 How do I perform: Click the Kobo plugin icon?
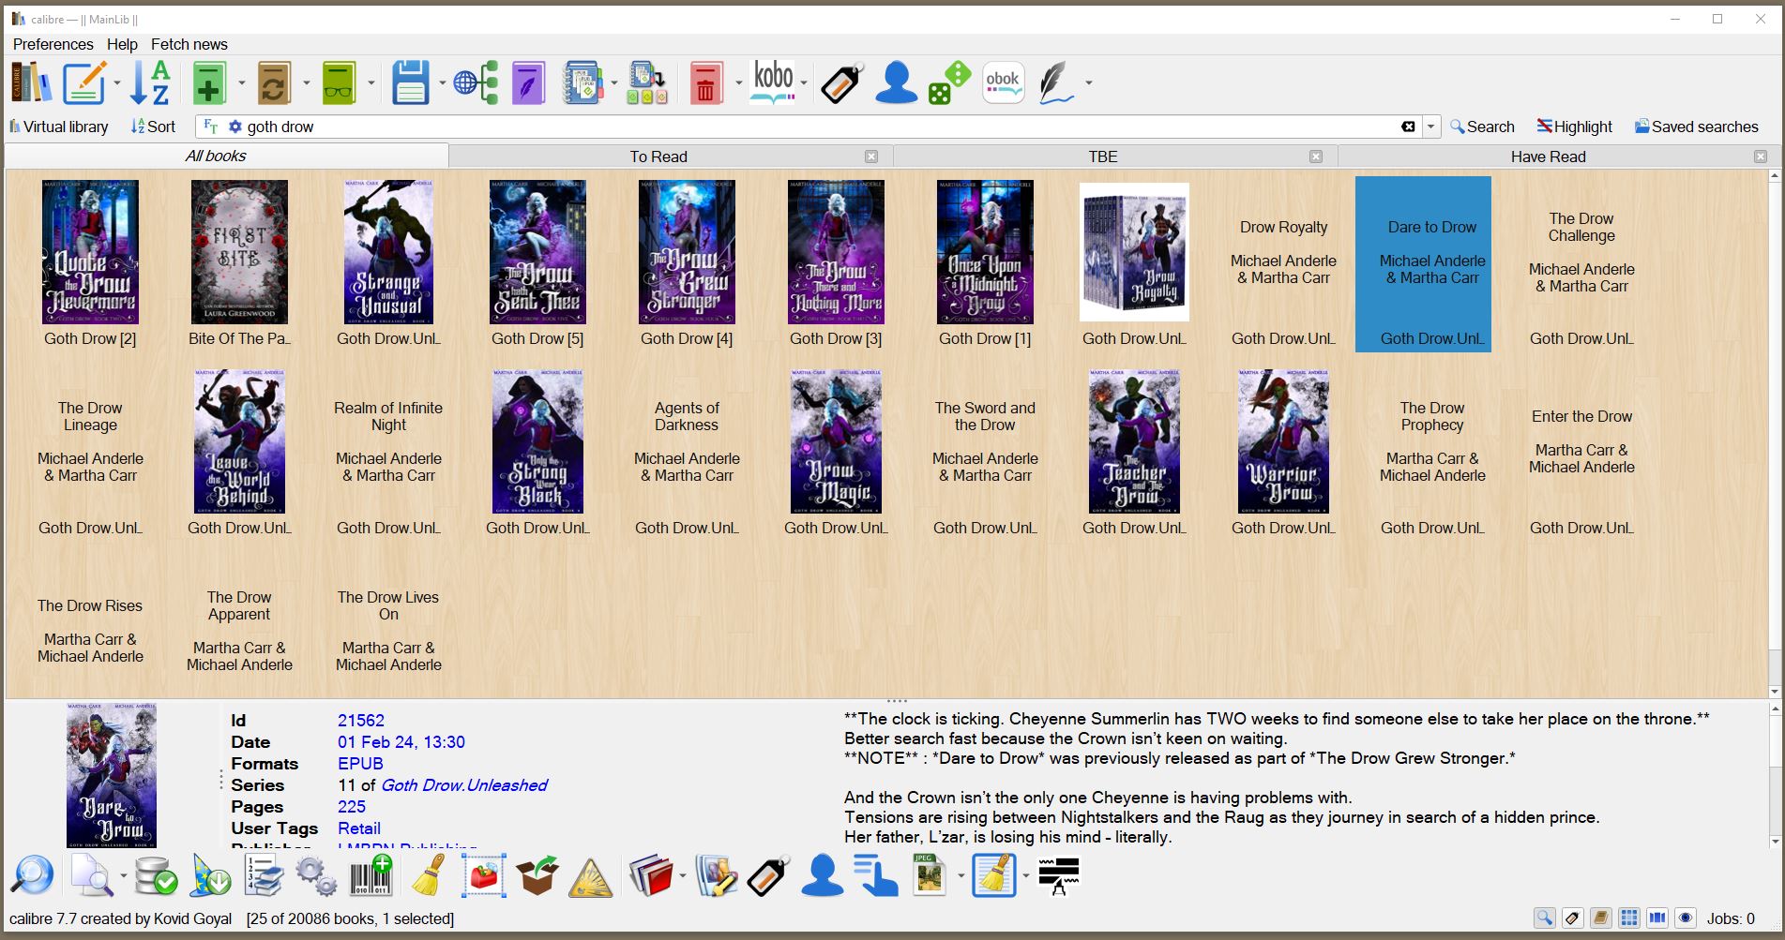[x=774, y=82]
